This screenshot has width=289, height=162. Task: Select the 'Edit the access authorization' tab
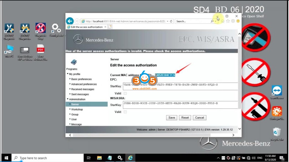pyautogui.click(x=87, y=27)
